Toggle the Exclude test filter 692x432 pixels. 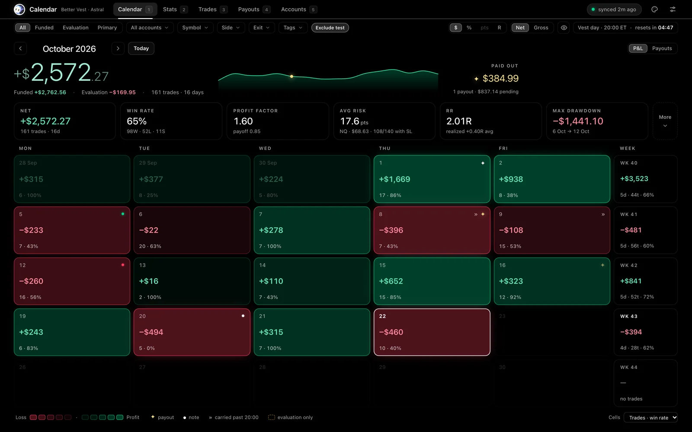click(x=330, y=28)
